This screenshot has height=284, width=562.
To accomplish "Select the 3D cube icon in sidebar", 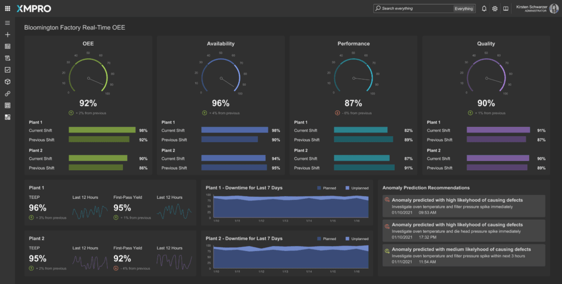I will click(x=8, y=81).
